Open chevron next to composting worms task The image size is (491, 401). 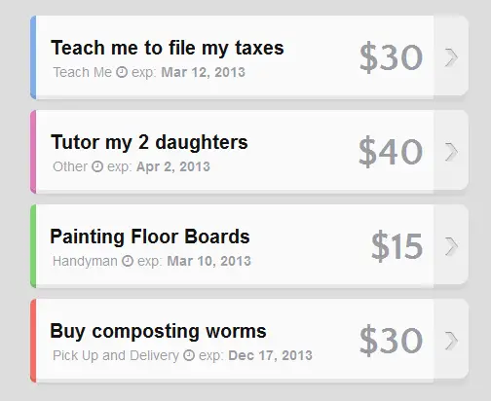coord(451,341)
